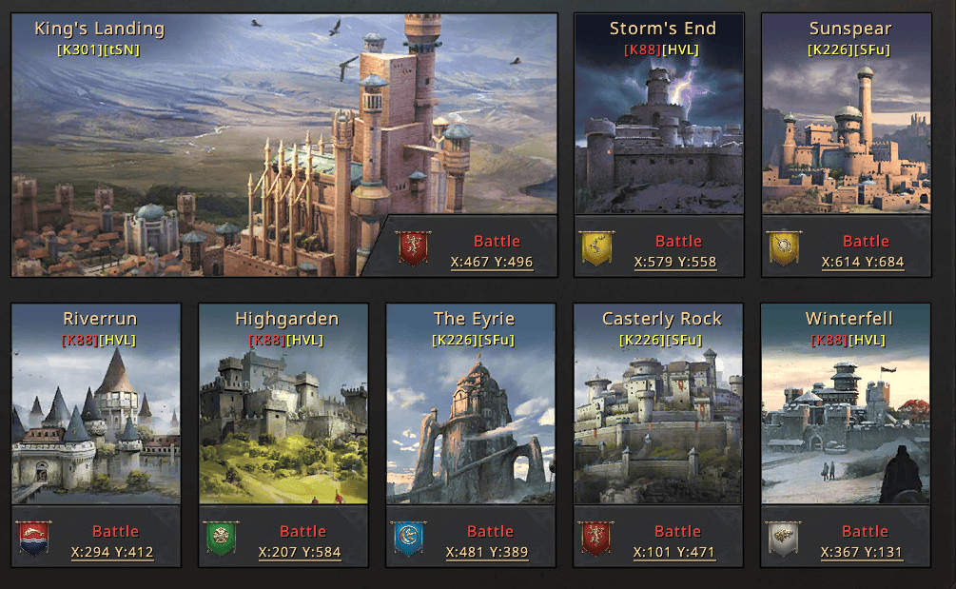The height and width of the screenshot is (589, 956).
Task: Click the yellow sun banner for Sunspear
Action: click(784, 248)
